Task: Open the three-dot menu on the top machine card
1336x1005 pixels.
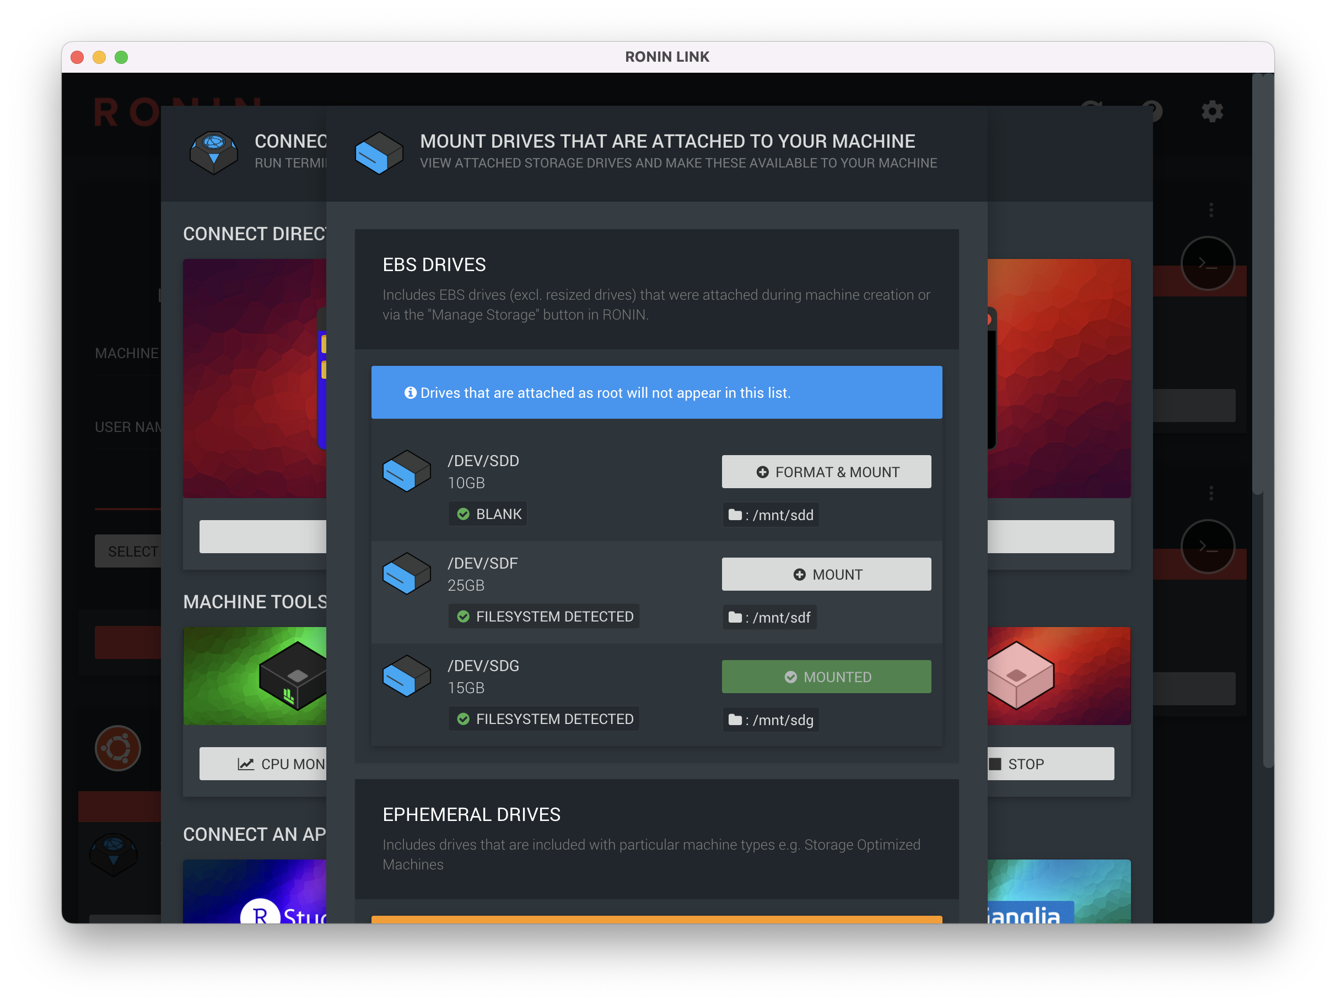Action: coord(1211,209)
